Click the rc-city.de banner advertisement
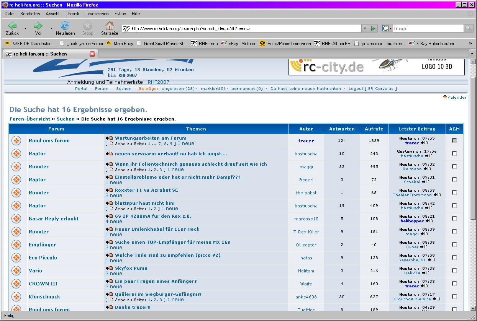The image size is (477, 321). (376, 67)
